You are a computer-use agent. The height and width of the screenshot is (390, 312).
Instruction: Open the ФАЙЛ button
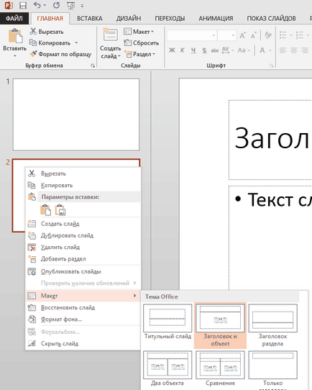(14, 19)
